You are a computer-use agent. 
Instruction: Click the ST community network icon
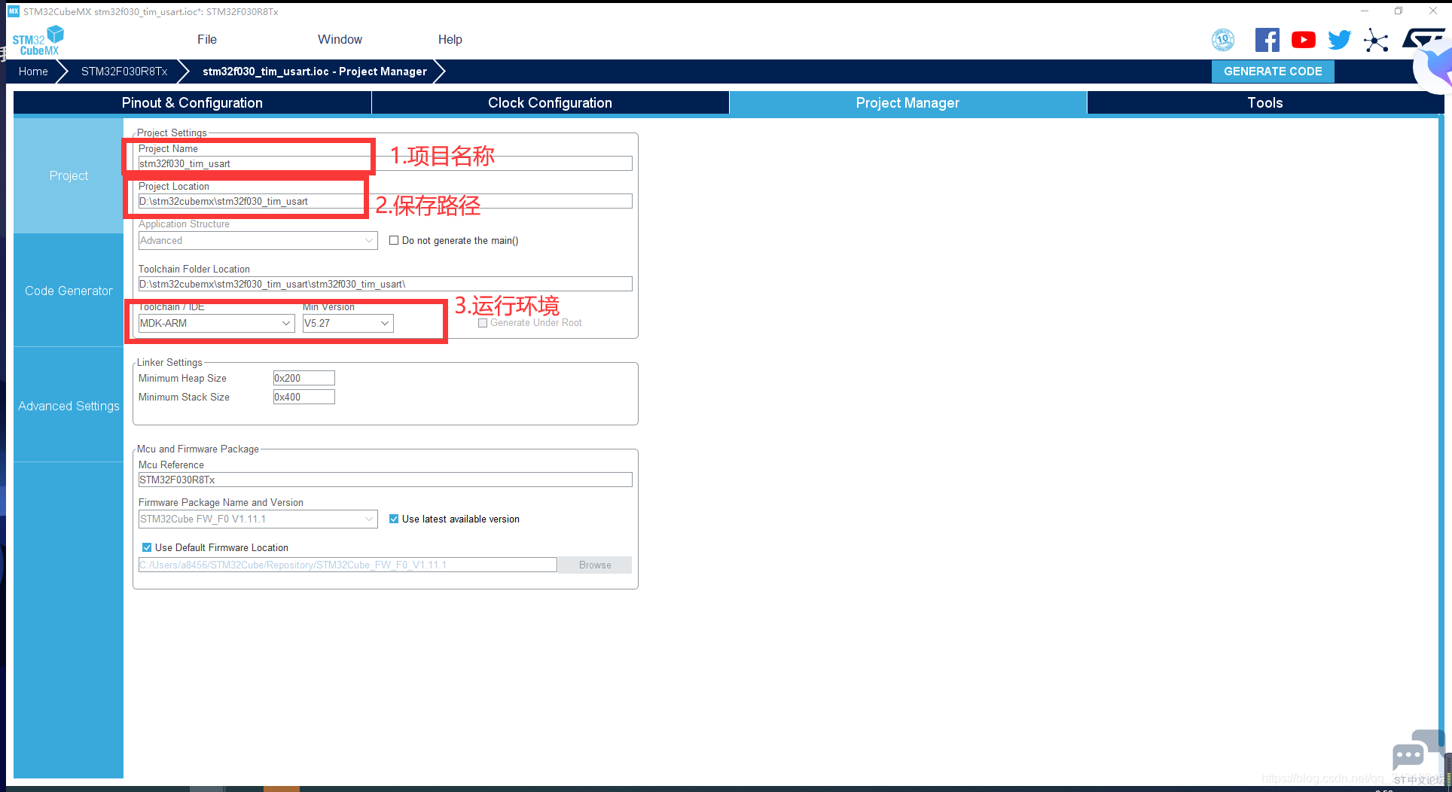point(1376,40)
